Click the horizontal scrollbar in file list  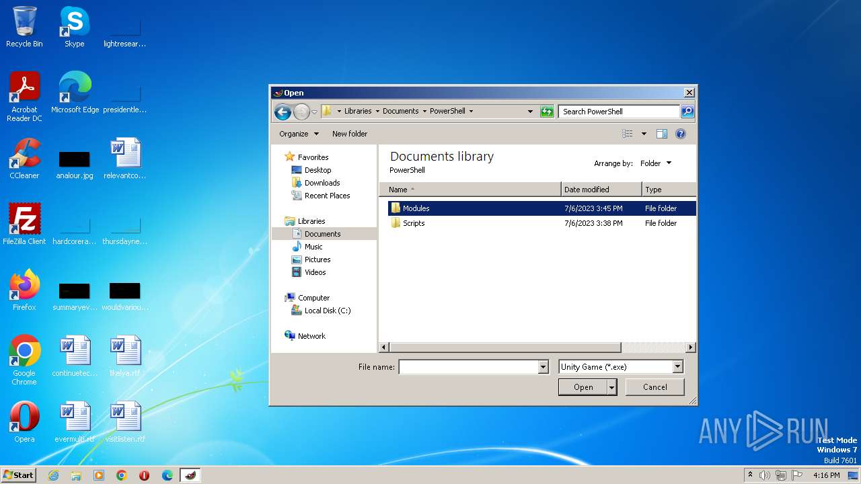coord(504,348)
